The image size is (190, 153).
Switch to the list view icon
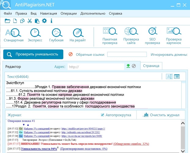(x=177, y=76)
